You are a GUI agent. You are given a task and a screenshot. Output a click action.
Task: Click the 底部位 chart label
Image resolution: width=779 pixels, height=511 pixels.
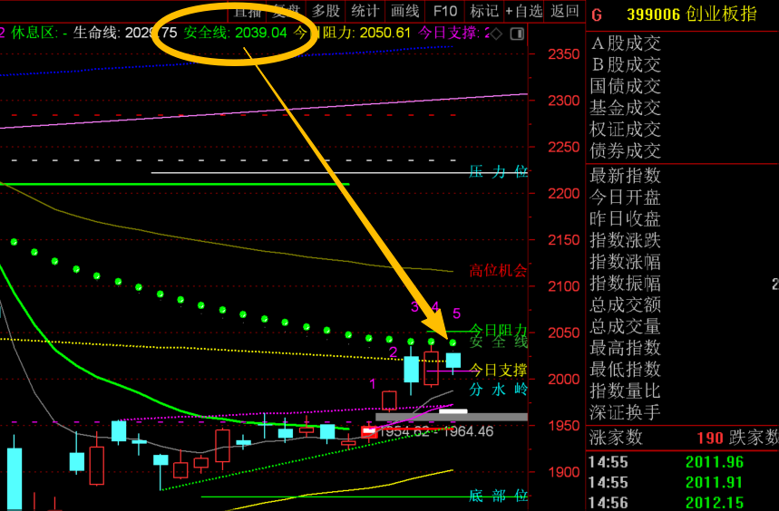tap(498, 495)
